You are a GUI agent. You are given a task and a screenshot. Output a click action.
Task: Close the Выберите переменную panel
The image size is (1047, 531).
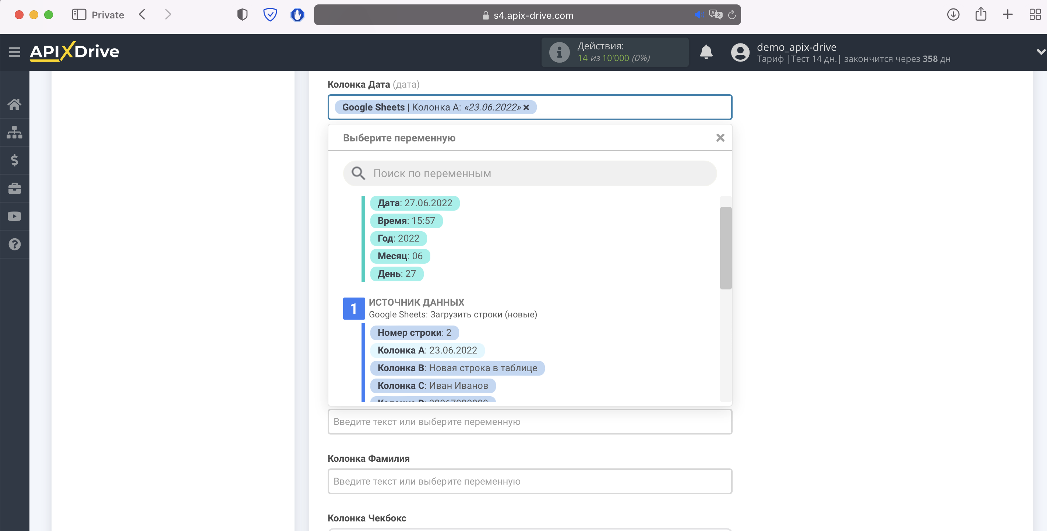click(x=720, y=138)
